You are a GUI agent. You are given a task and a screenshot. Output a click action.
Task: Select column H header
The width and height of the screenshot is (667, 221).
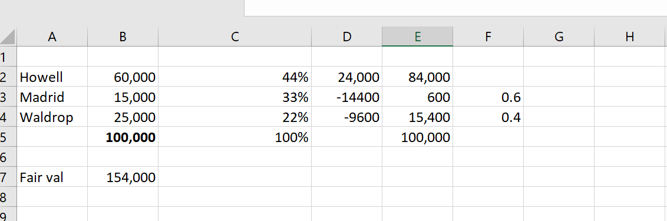(x=629, y=37)
